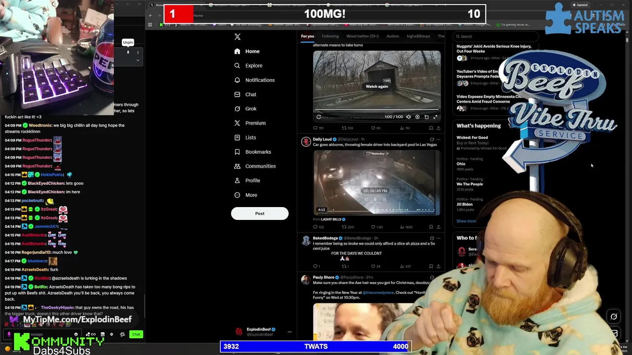
Task: Open Chat in the X sidebar
Action: click(x=245, y=94)
